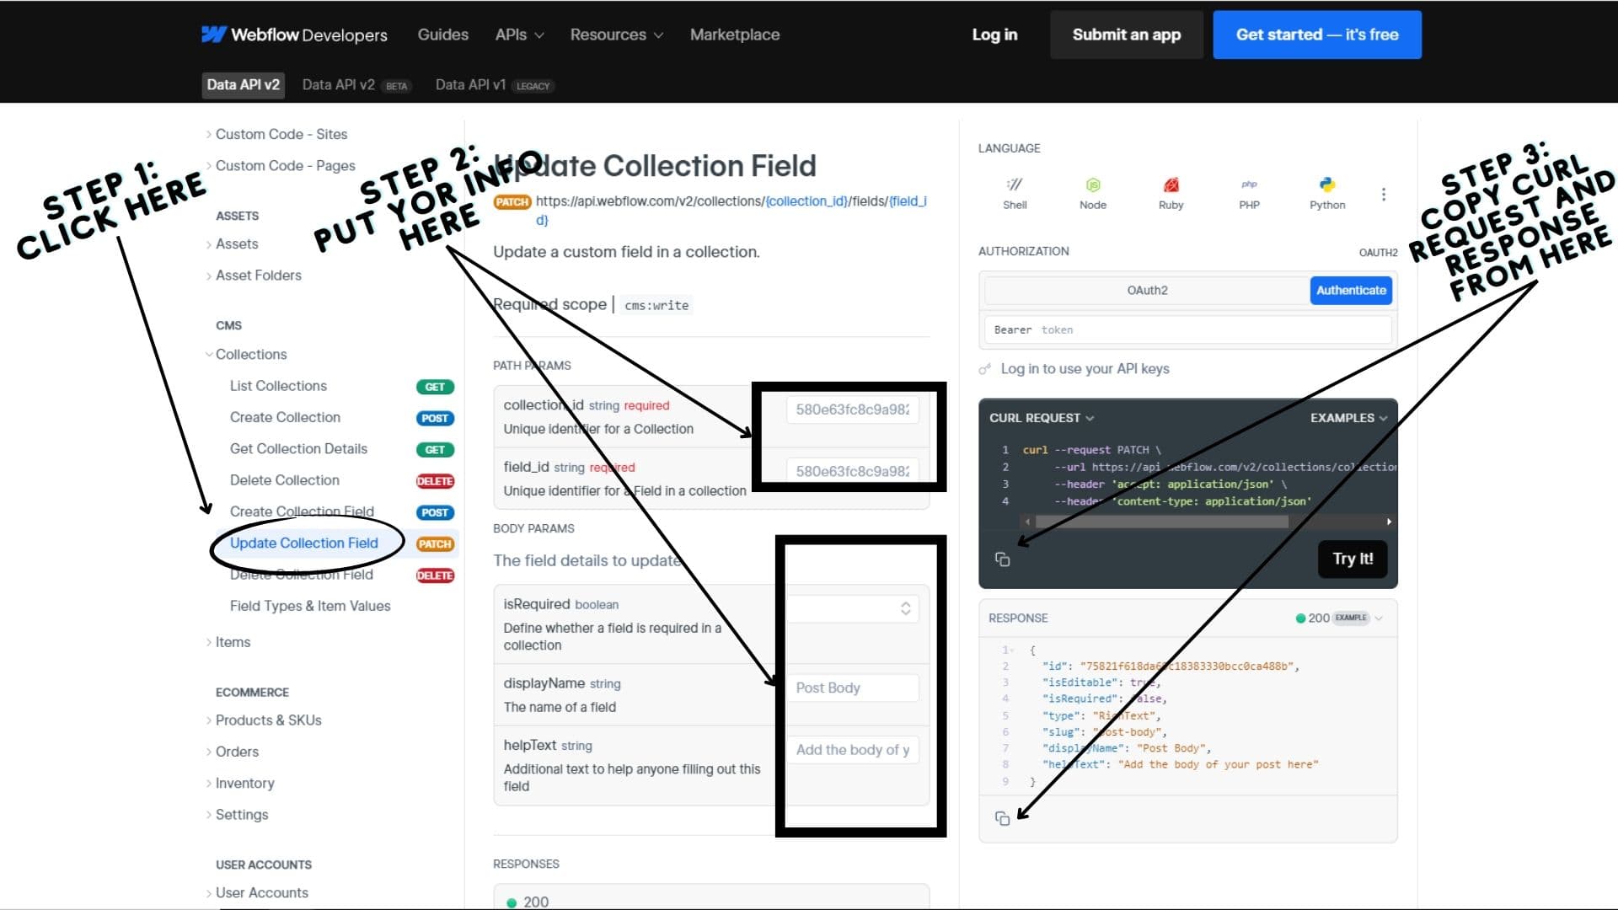Select the Shell language icon
Image resolution: width=1618 pixels, height=910 pixels.
[1015, 185]
